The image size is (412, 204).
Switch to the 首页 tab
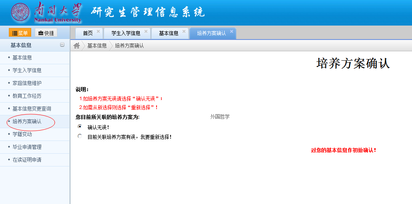point(88,34)
